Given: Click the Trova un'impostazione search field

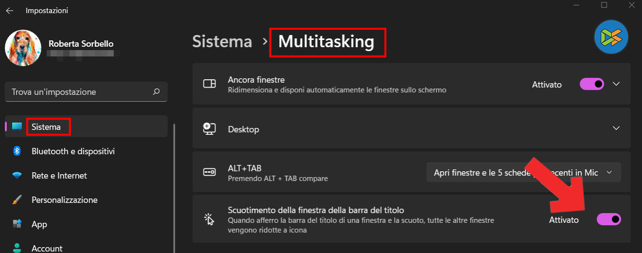Looking at the screenshot, I should coord(80,92).
